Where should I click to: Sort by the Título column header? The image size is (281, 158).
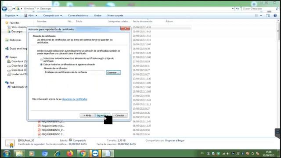[x=79, y=22]
